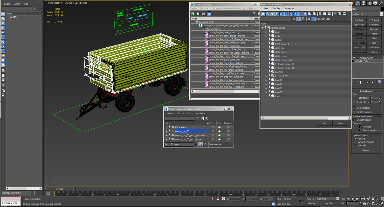The image size is (384, 207).
Task: Click layer view icon at Layer Explorer bottom
Action: [x=200, y=144]
